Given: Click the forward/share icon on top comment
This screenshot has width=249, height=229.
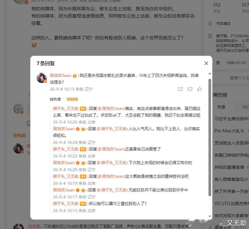Looking at the screenshot, I should coord(180,89).
